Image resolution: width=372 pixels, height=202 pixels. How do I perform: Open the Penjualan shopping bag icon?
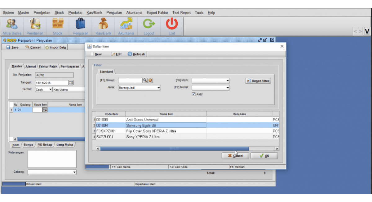[x=81, y=26]
